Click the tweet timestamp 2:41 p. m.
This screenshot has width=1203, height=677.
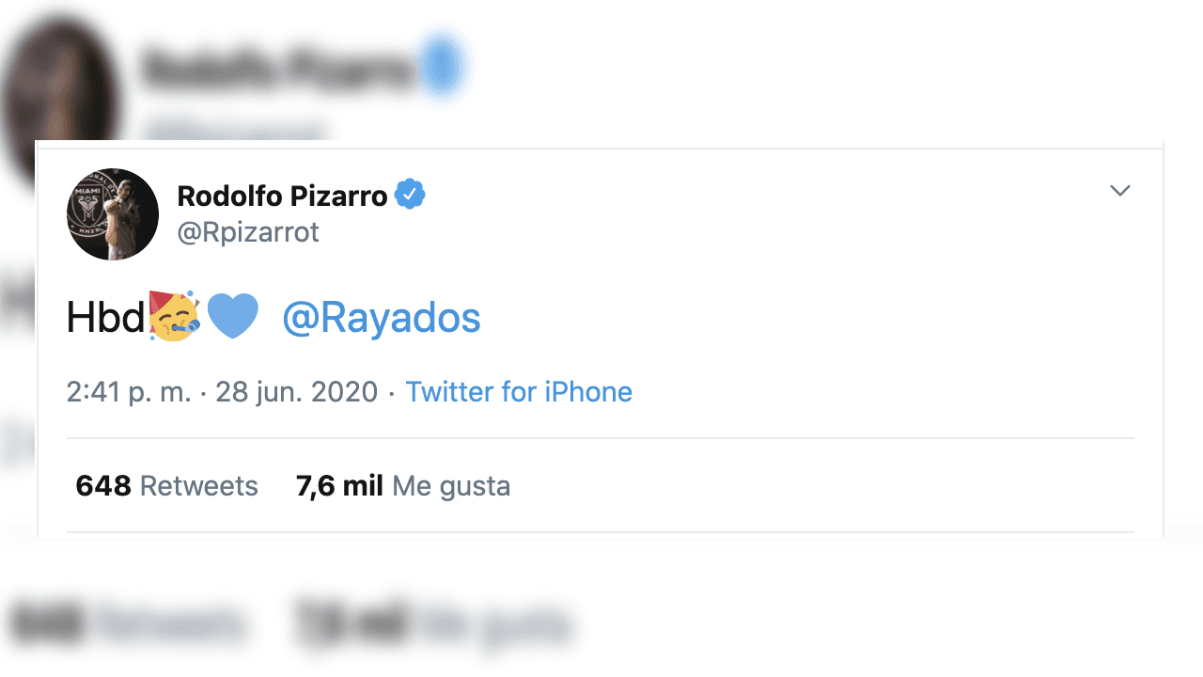point(131,392)
